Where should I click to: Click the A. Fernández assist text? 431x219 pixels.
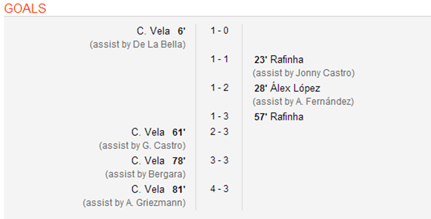click(303, 102)
